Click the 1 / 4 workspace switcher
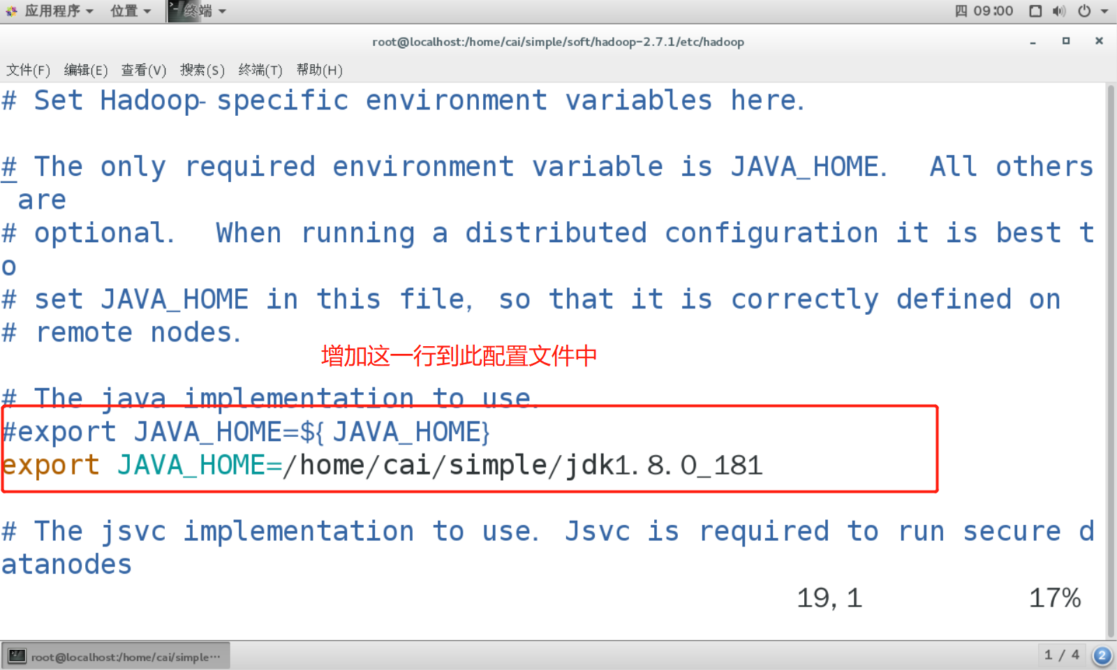The height and width of the screenshot is (670, 1117). [1062, 655]
